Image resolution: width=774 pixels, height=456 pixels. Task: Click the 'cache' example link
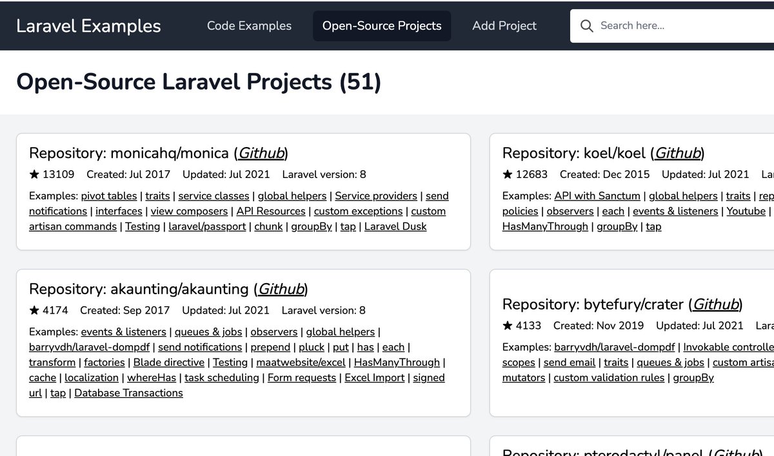(43, 378)
